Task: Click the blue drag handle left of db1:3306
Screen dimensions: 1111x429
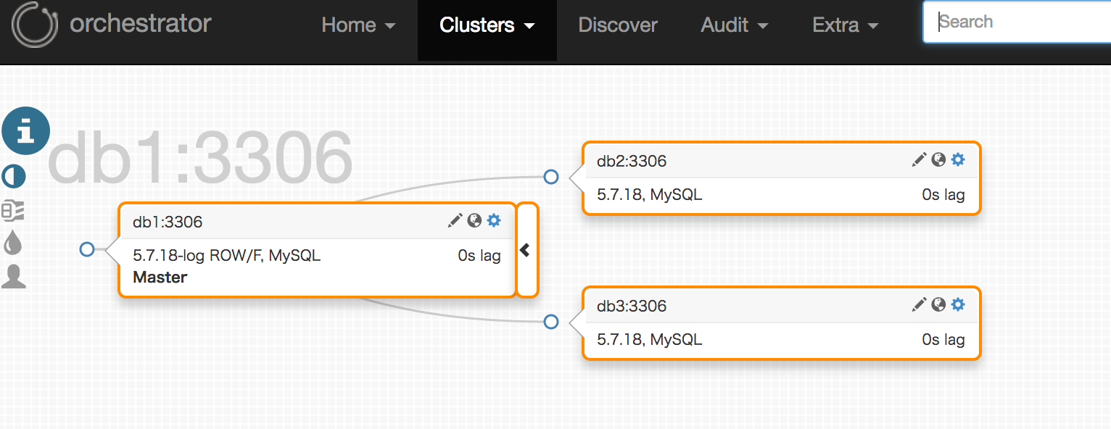Action: coord(87,249)
